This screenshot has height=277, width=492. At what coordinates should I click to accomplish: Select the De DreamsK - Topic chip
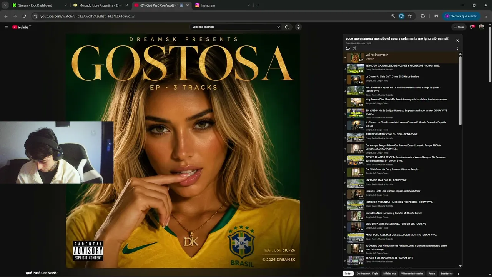[x=367, y=274]
